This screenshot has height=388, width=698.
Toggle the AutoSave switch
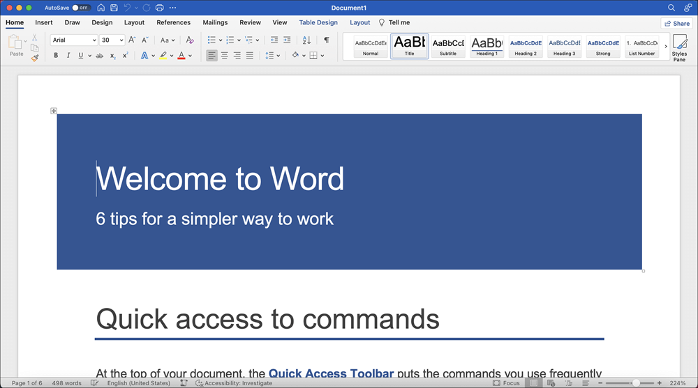tap(81, 8)
